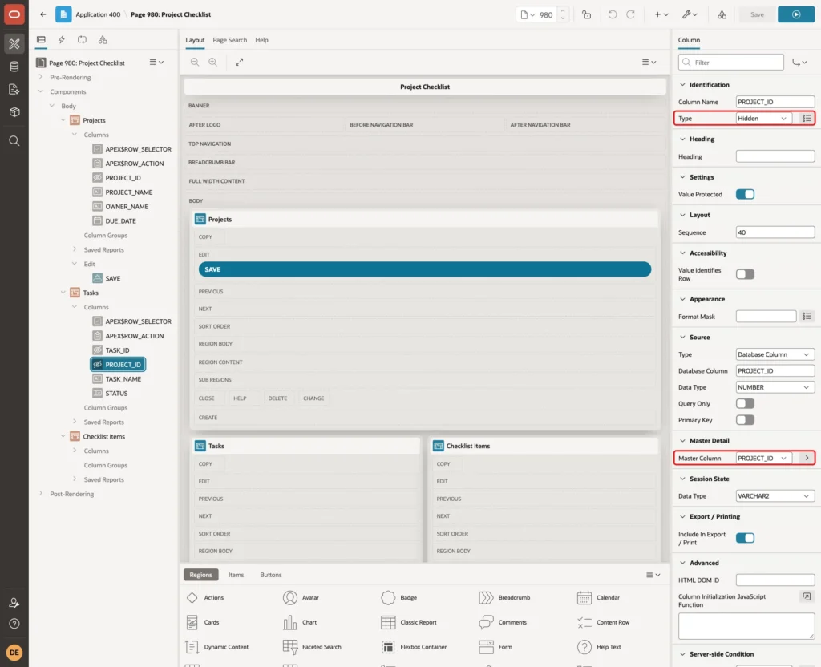821x667 pixels.
Task: Switch to the Processing tab icon
Action: point(82,40)
